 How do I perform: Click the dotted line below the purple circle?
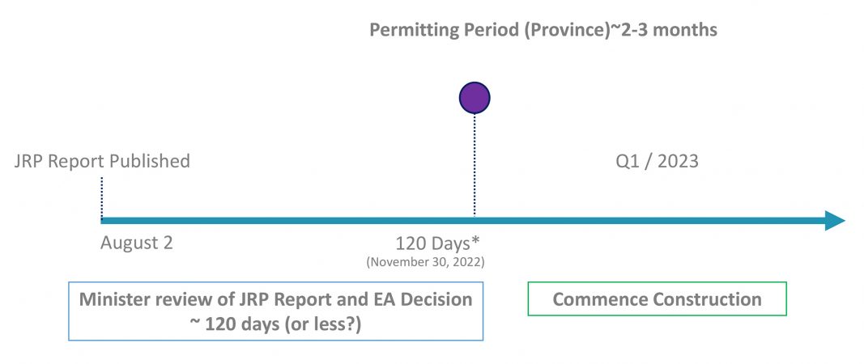(475, 165)
